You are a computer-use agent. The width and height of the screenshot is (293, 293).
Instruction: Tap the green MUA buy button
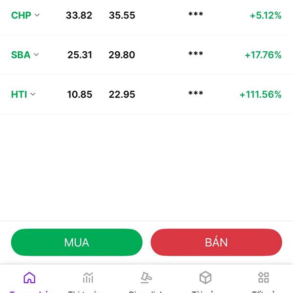[x=77, y=242]
